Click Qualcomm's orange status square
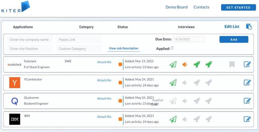The image size is (259, 132). pos(120,101)
